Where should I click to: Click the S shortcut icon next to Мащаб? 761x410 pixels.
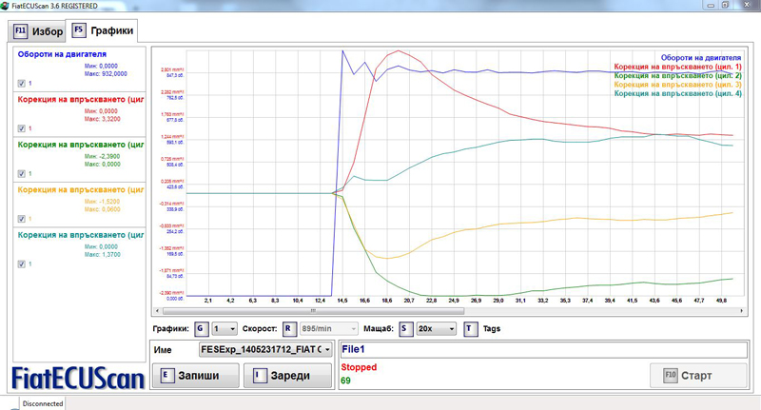[x=405, y=329]
